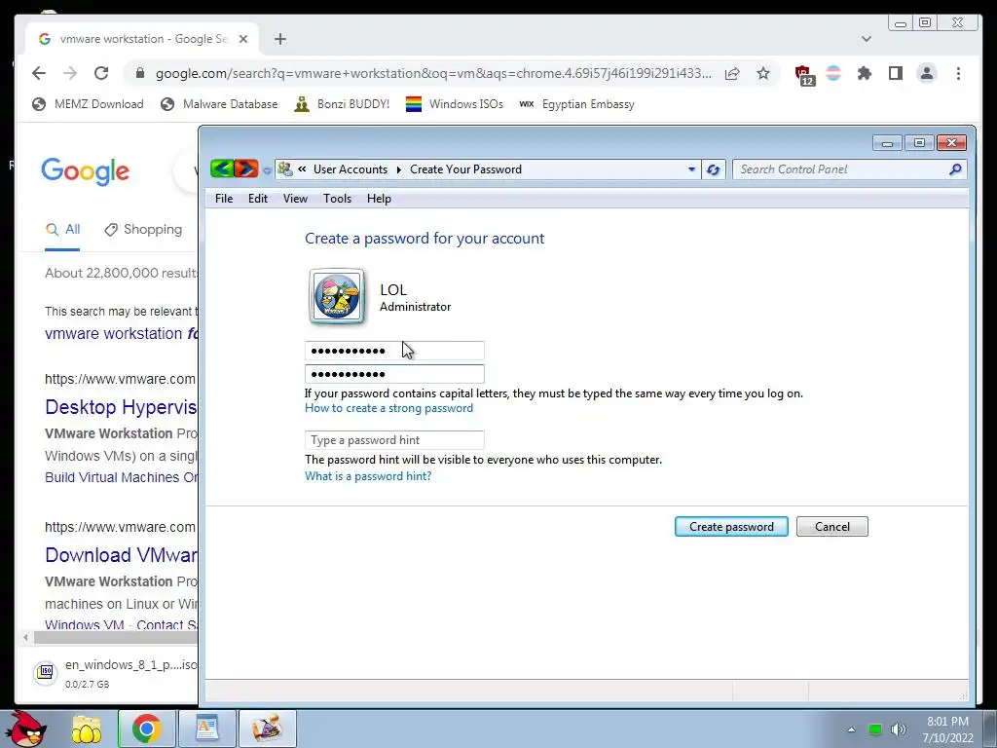Open Build Virtual Machines sitelink

click(x=121, y=477)
